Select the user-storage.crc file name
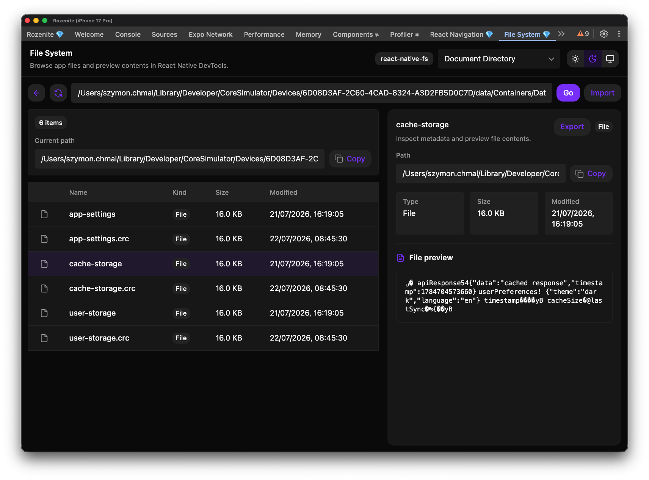The height and width of the screenshot is (480, 649). 99,338
